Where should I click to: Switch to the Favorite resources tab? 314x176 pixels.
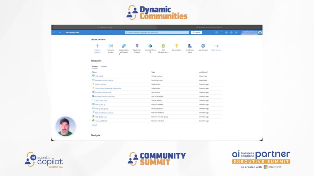(x=104, y=66)
